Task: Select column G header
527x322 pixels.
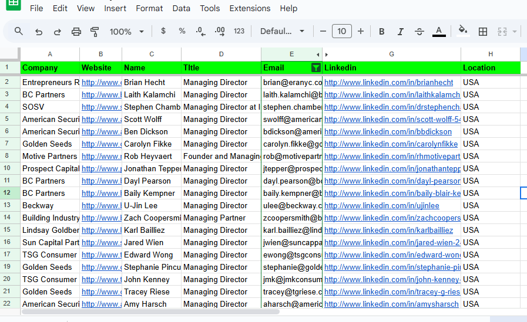Action: coord(391,54)
